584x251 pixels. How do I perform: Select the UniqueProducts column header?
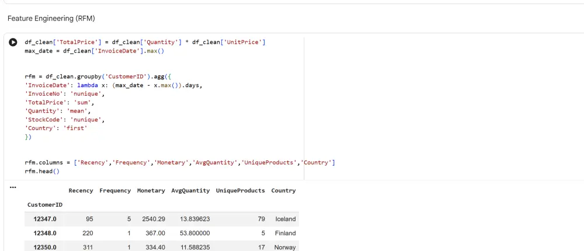tap(240, 191)
